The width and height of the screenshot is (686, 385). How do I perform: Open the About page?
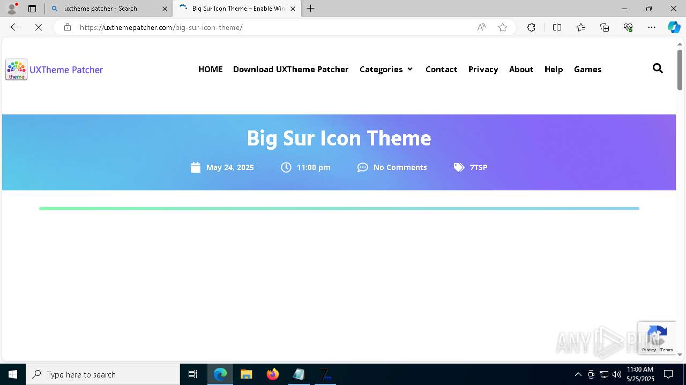click(521, 69)
